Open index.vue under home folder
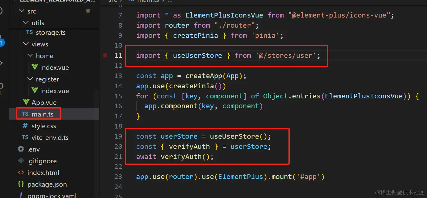 click(x=54, y=67)
